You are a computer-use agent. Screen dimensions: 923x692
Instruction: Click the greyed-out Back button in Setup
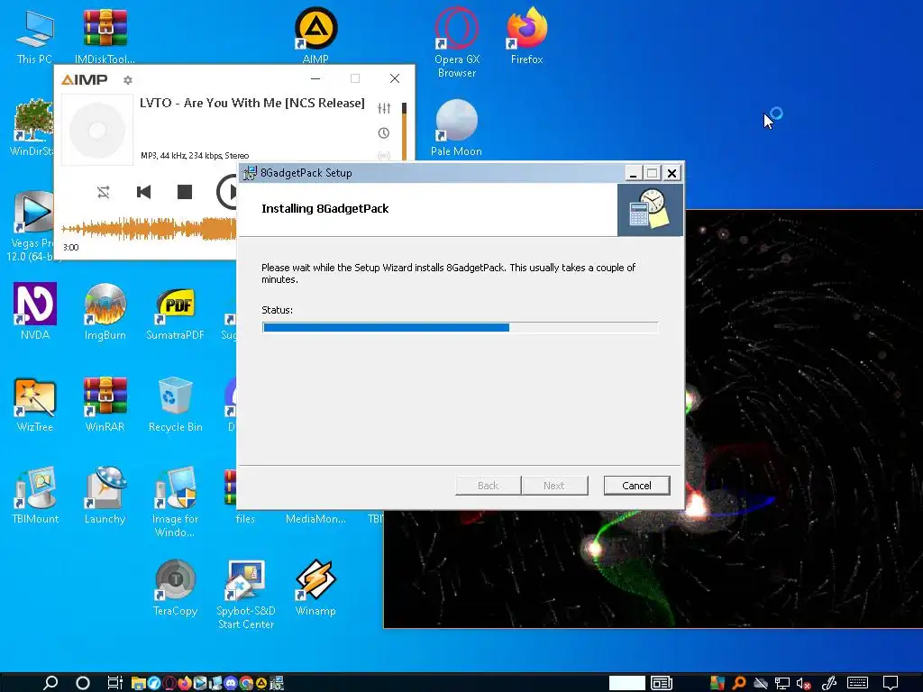[x=488, y=486]
